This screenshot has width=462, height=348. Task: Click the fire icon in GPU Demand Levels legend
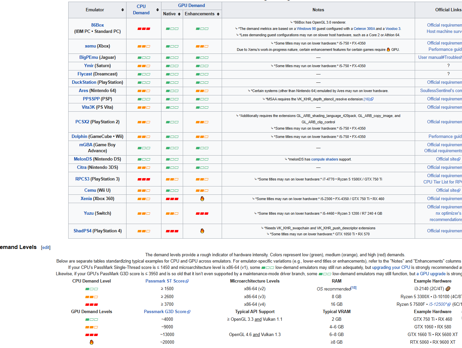point(92,342)
